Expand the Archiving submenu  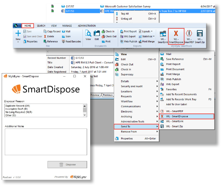tap(137, 117)
